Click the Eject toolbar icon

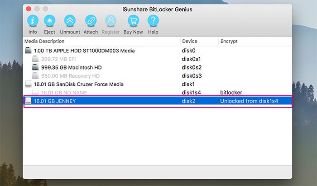click(x=49, y=21)
